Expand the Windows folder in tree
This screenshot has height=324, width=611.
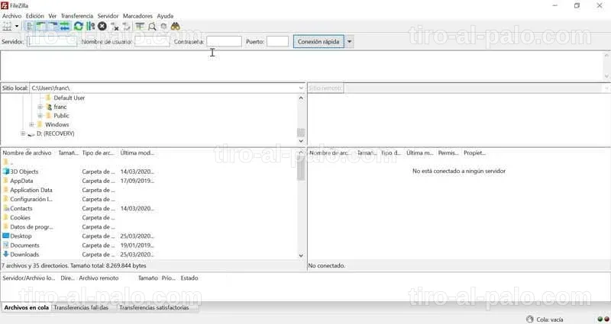coord(31,124)
